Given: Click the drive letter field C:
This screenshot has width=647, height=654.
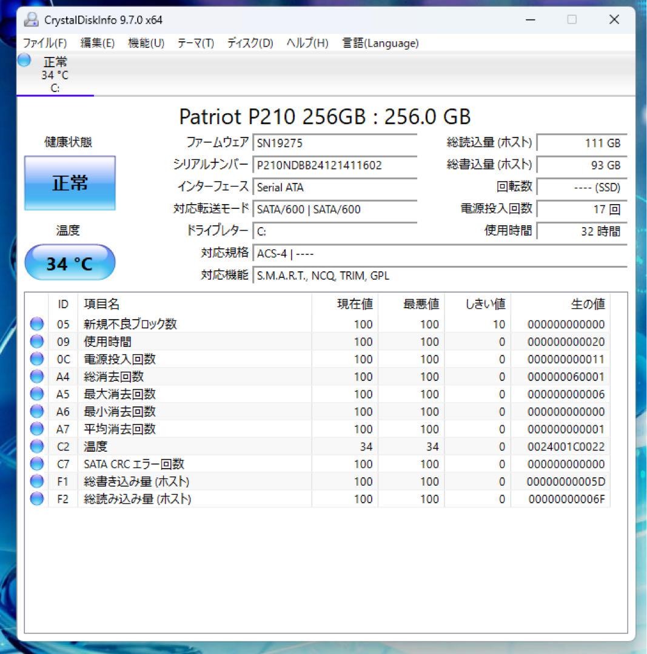Looking at the screenshot, I should (x=335, y=231).
